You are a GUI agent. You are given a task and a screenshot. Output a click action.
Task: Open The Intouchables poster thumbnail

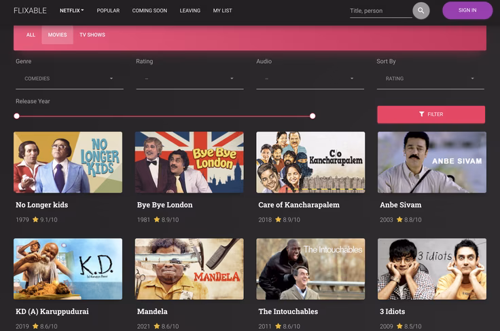coord(310,269)
